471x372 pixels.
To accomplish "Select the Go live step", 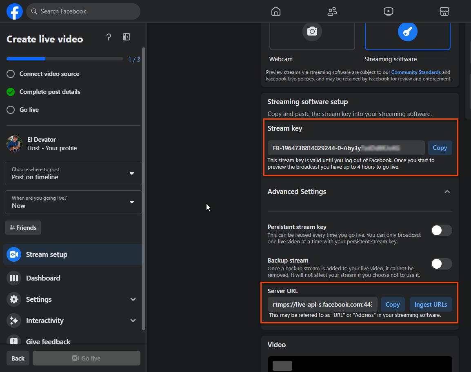I will pos(22,110).
